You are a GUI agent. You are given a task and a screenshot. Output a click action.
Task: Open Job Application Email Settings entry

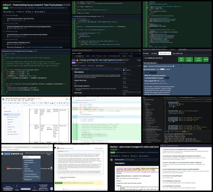(x=31, y=176)
